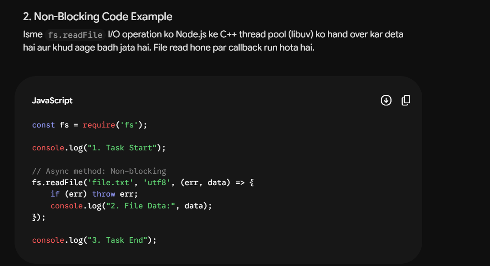Click the "if (err) throw err;" line

point(94,194)
